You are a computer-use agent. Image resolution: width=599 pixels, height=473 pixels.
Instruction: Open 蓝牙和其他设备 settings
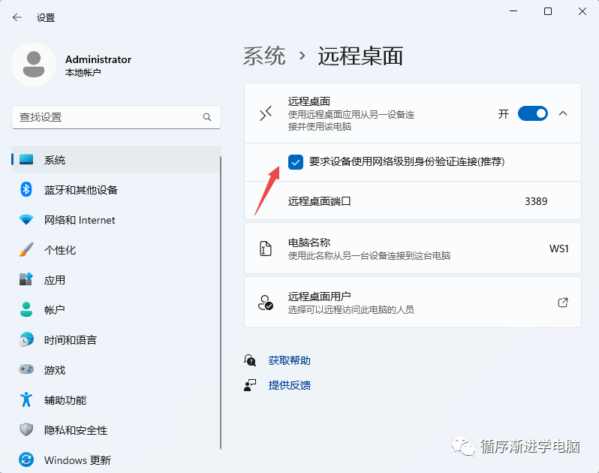[x=116, y=189]
